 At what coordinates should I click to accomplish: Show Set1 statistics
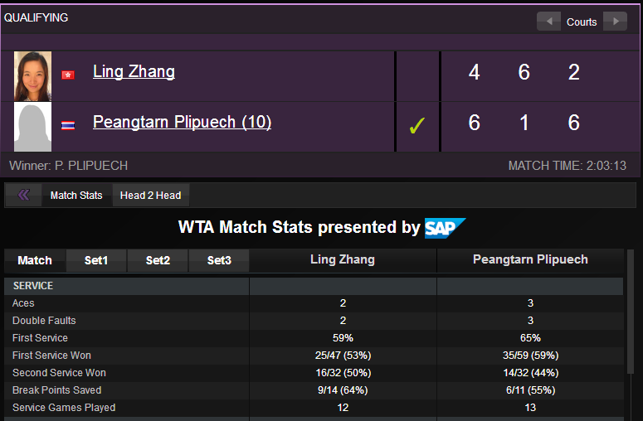(96, 260)
